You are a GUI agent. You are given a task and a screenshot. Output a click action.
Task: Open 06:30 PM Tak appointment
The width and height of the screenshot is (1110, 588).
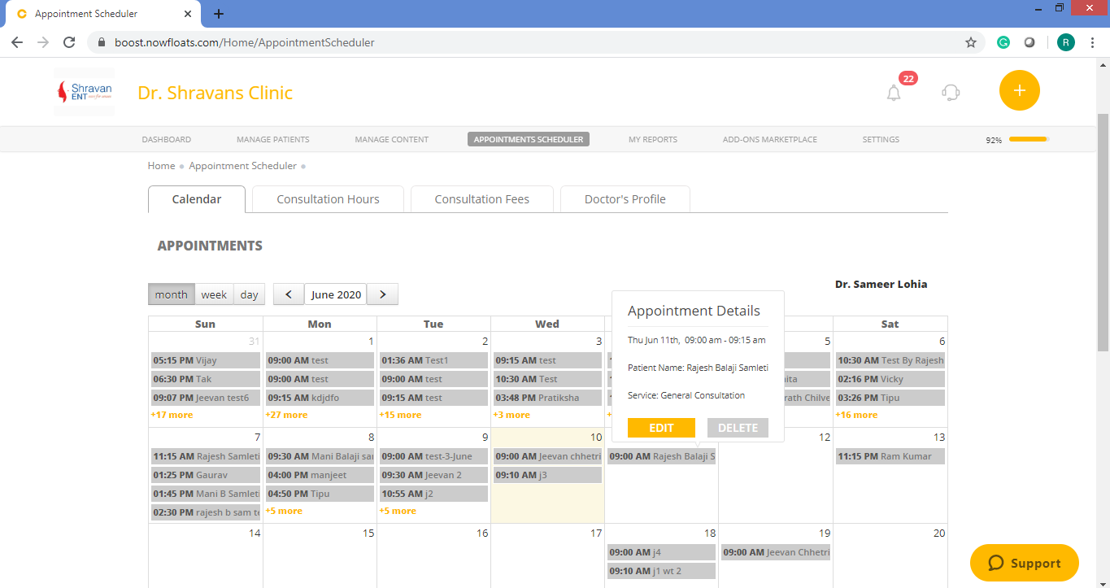click(x=206, y=379)
